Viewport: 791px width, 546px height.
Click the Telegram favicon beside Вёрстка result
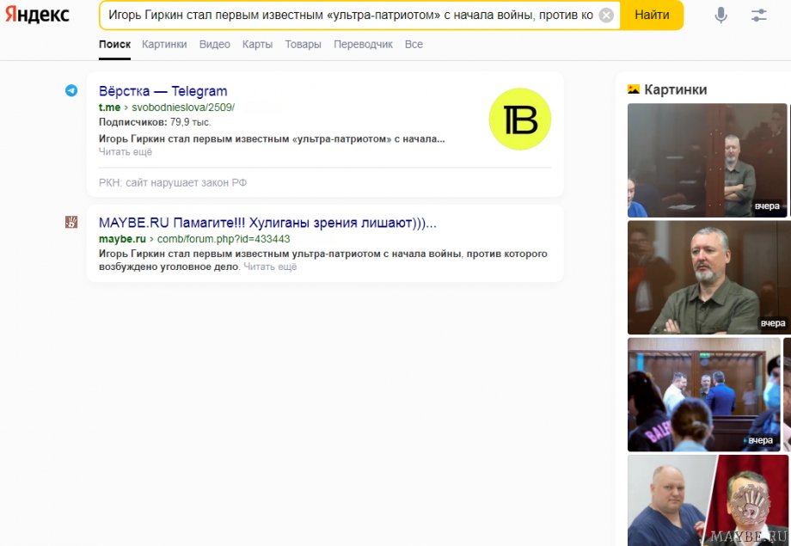pos(71,91)
